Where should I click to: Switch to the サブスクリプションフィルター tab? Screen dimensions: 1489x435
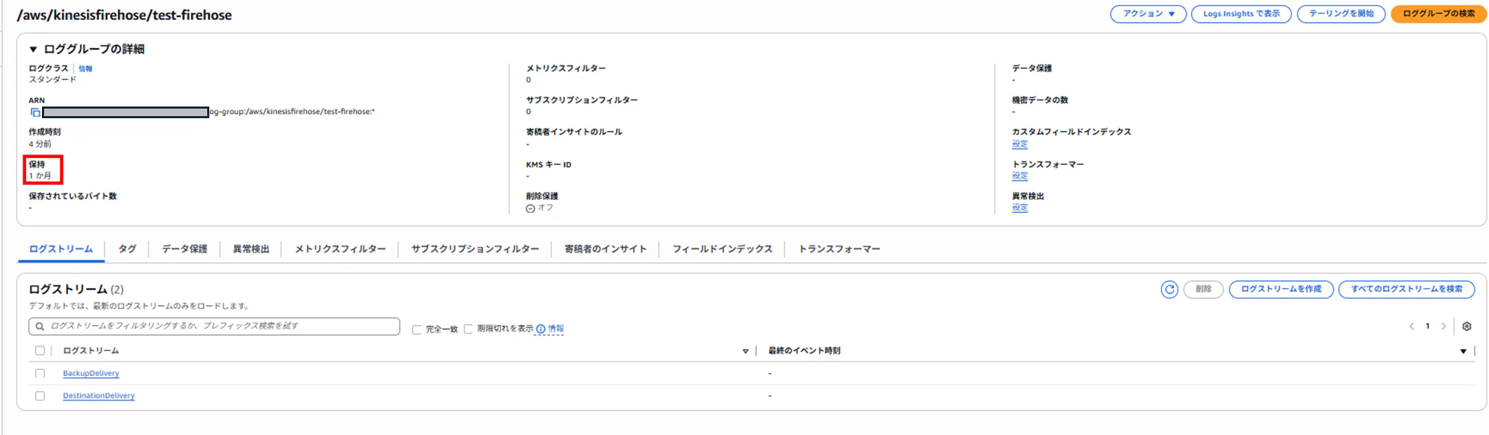point(475,249)
